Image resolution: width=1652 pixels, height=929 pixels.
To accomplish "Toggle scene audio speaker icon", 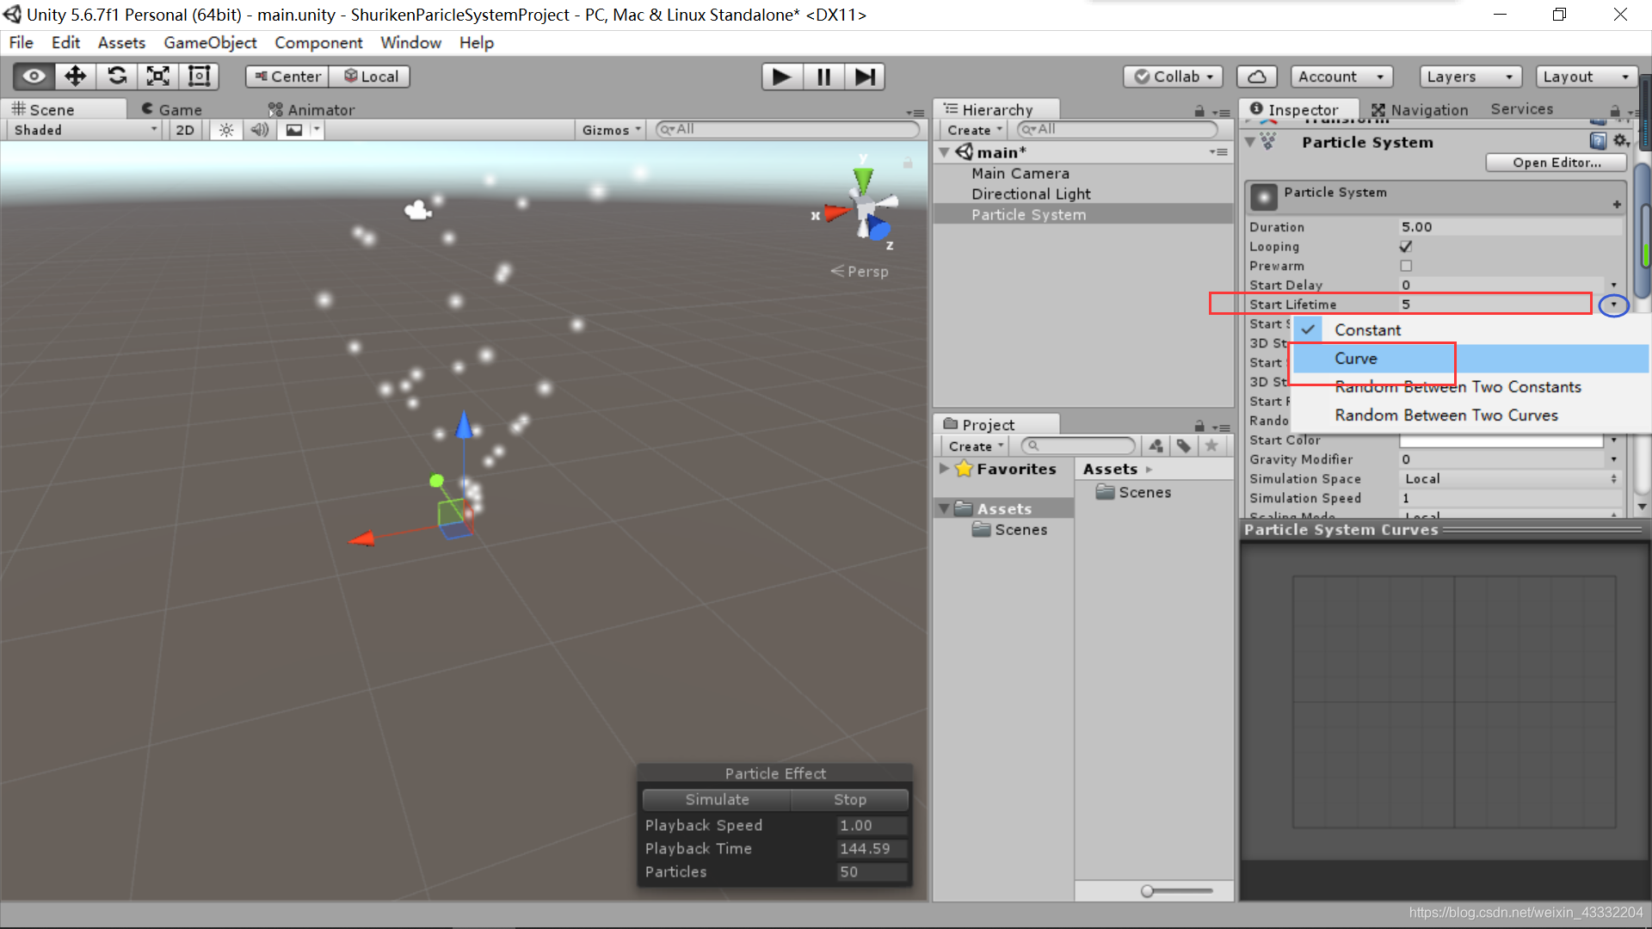I will 259,130.
